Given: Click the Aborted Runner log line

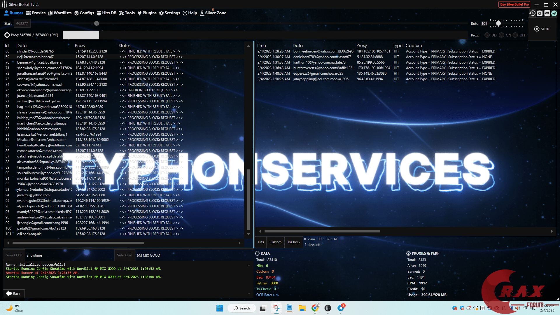Looking at the screenshot, I should [42, 273].
